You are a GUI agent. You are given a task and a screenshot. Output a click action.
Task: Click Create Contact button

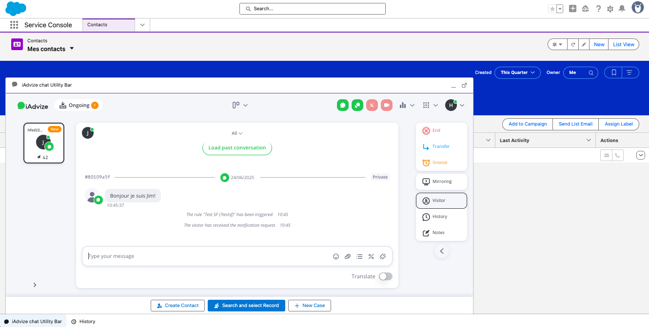178,306
